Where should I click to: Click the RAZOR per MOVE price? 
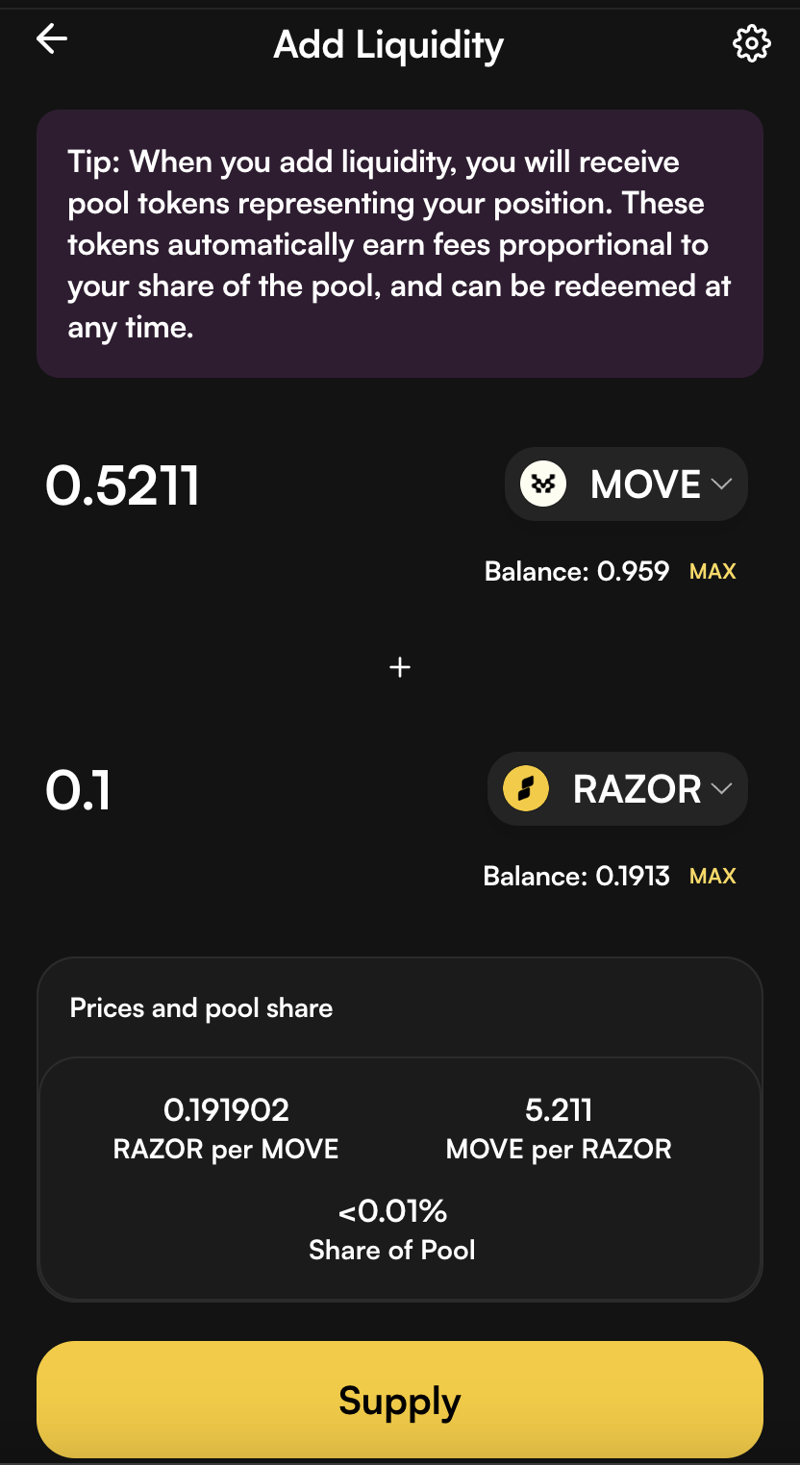tap(226, 1111)
